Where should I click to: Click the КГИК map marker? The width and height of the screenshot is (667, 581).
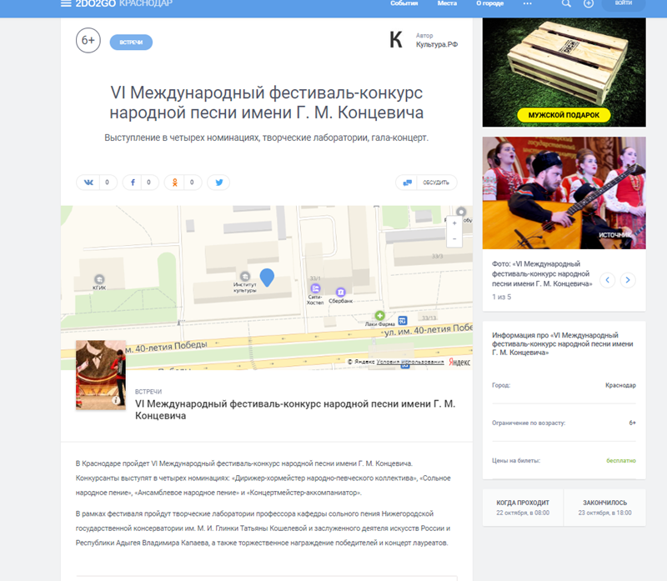pyautogui.click(x=99, y=279)
